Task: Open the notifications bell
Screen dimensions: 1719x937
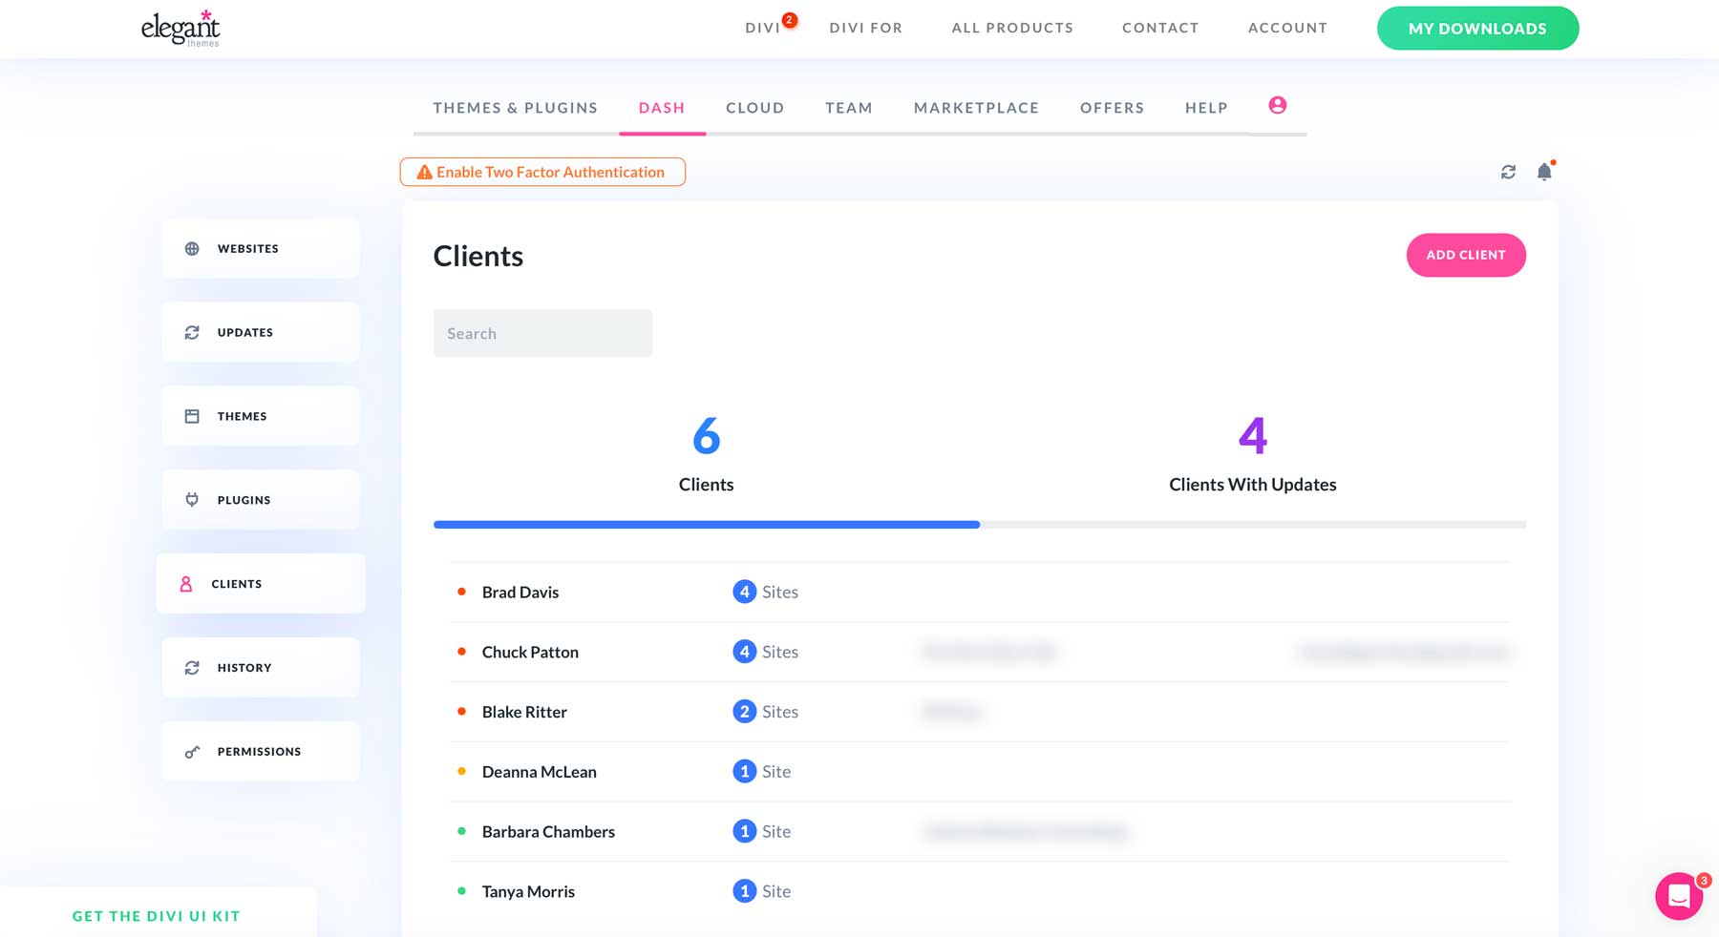Action: coord(1544,172)
